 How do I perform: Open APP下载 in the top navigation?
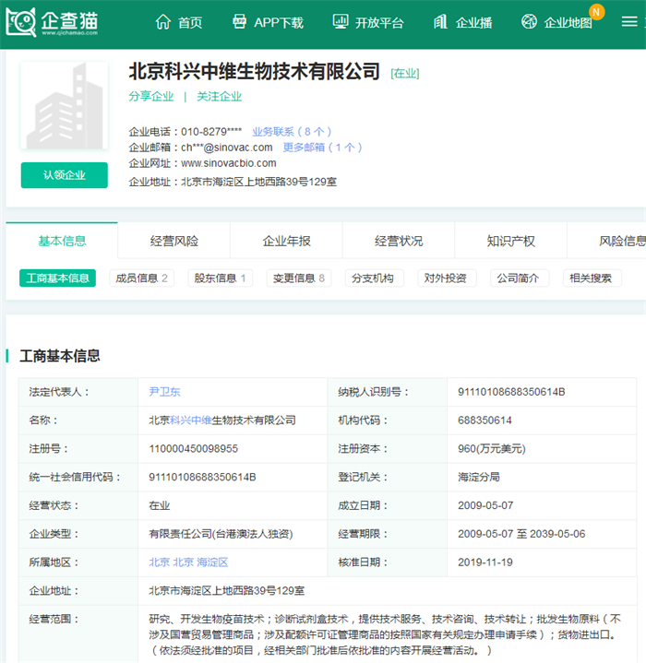[279, 22]
